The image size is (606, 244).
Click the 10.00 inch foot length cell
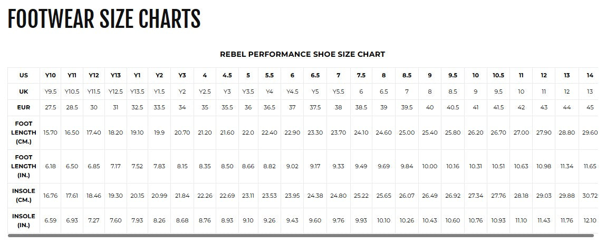[x=430, y=166]
